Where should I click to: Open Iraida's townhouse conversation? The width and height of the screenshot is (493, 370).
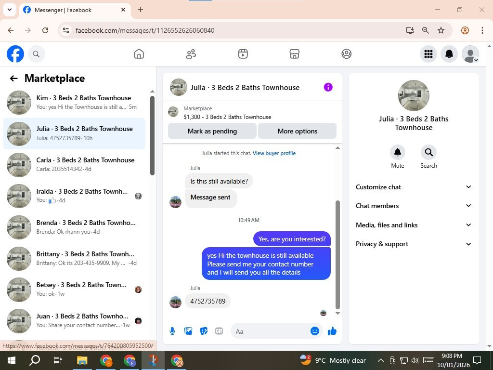coord(75,196)
